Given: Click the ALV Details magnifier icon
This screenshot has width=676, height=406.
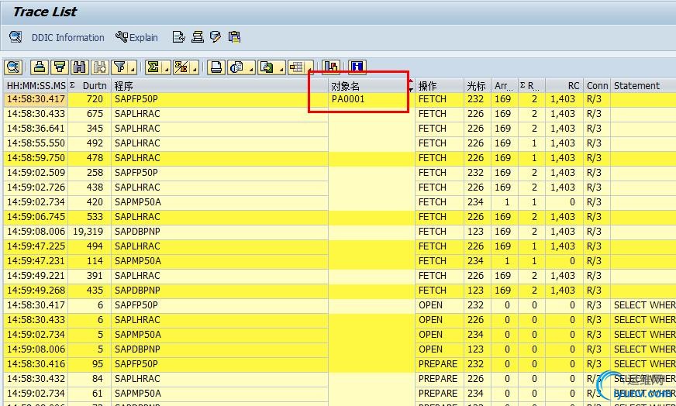Looking at the screenshot, I should click(13, 67).
